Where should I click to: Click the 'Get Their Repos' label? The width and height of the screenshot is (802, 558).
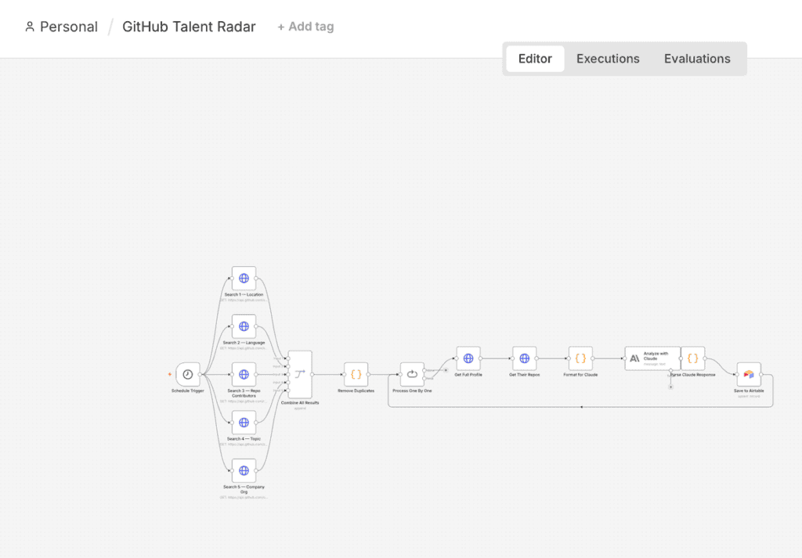point(525,375)
